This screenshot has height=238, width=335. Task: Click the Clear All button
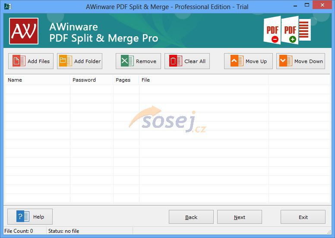tap(187, 61)
